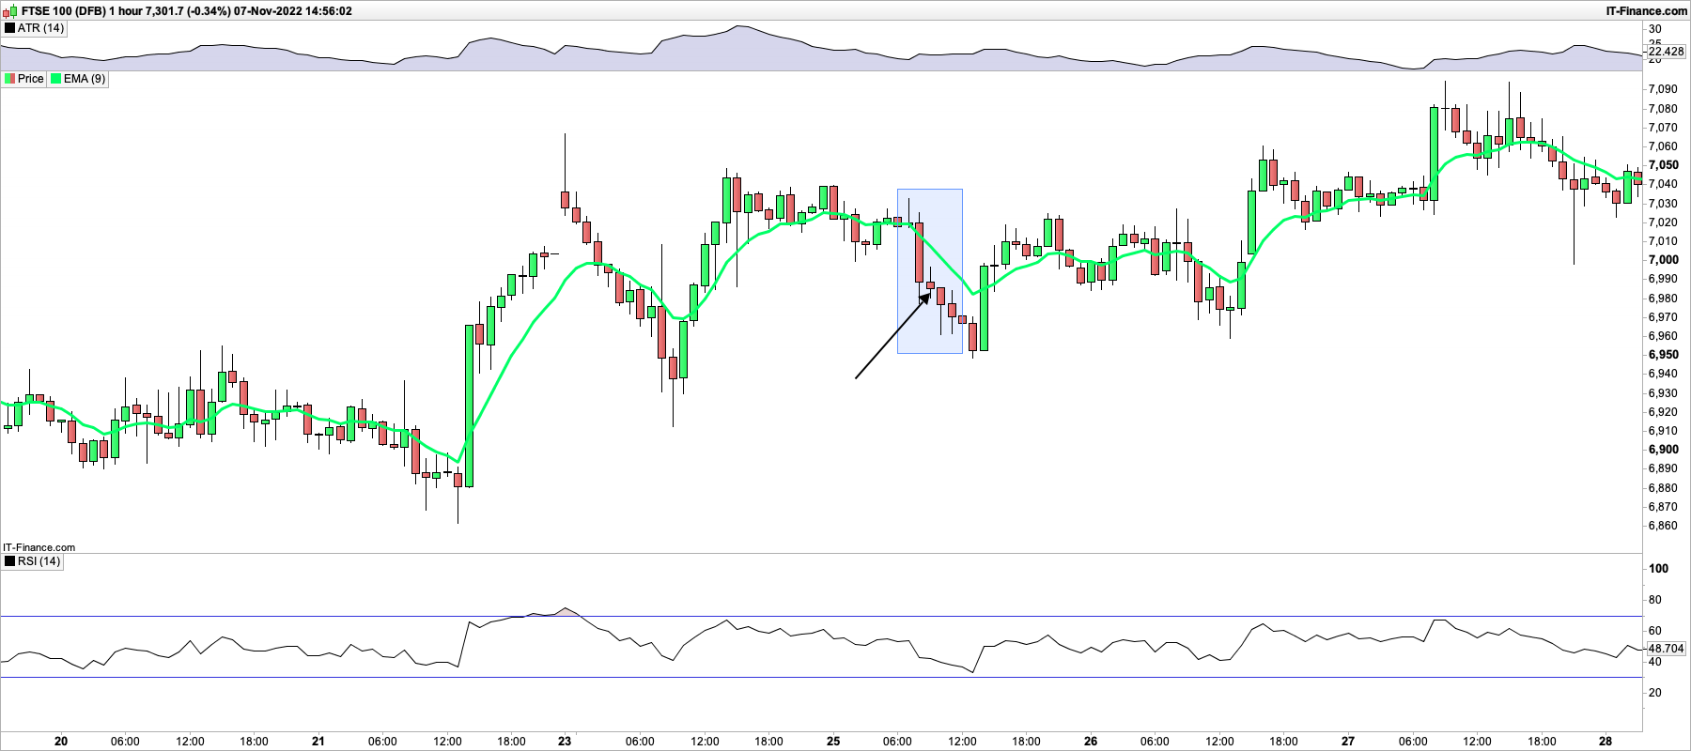
Task: Click the RSI current value tag 48.704
Action: (x=1666, y=649)
